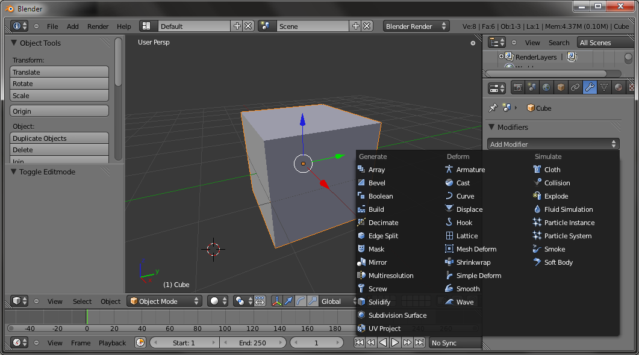Enable the translate manipulator arrow icon
The height and width of the screenshot is (355, 639).
[x=288, y=301]
